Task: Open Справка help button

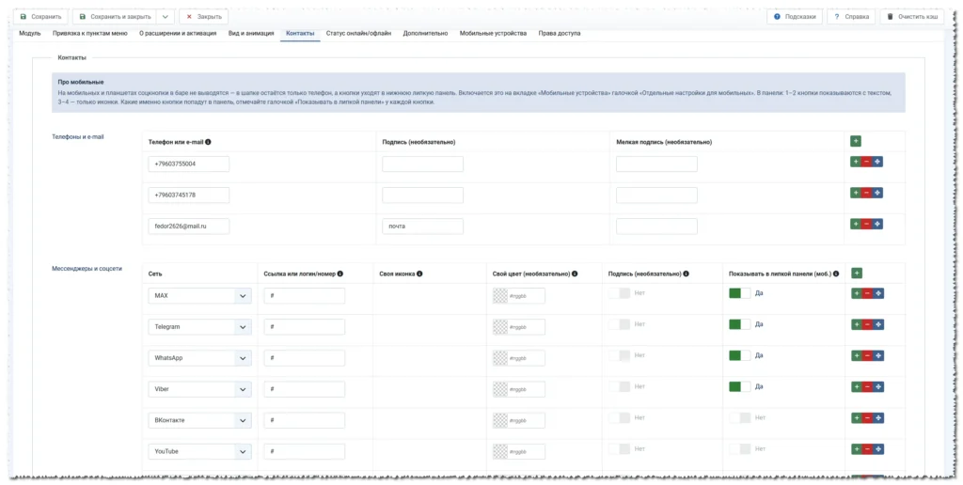Action: pos(851,17)
